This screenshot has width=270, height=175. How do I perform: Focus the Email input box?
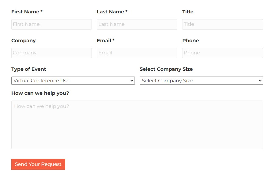point(137,53)
